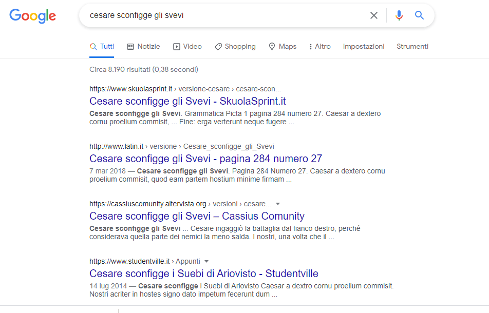Viewport: 489px width, 313px height.
Task: Expand dropdown arrow next to cassiuscomunity URL
Action: point(278,204)
